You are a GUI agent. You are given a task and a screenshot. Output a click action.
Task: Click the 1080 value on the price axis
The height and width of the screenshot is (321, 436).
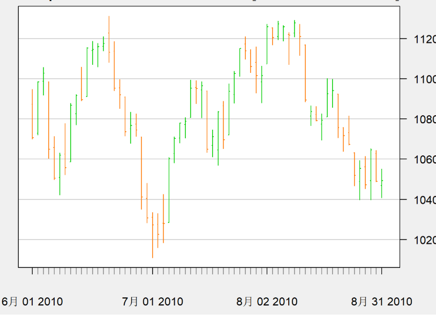tap(418, 119)
